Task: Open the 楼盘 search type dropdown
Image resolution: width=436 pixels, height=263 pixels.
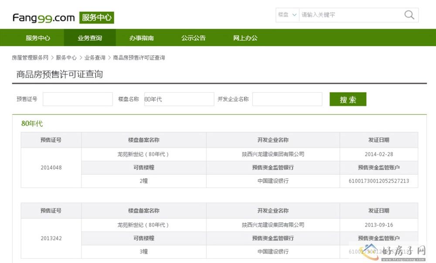Action: click(287, 15)
